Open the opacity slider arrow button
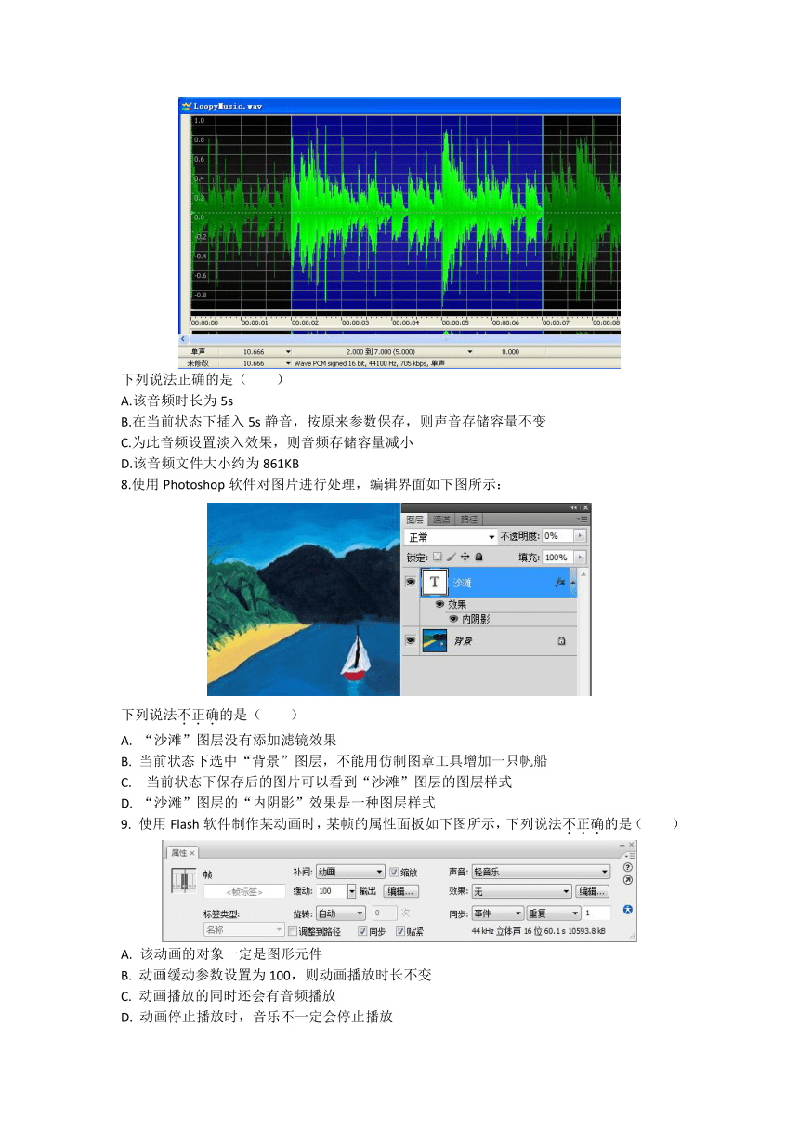Screen dimensions: 799x1130 click(581, 536)
